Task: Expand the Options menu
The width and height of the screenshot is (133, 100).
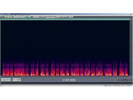Action: point(23,15)
